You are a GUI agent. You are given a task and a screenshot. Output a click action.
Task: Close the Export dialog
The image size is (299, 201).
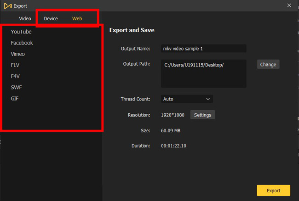point(289,6)
